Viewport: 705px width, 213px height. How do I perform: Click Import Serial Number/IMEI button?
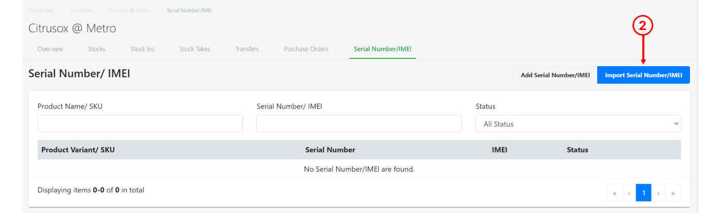[x=643, y=75]
